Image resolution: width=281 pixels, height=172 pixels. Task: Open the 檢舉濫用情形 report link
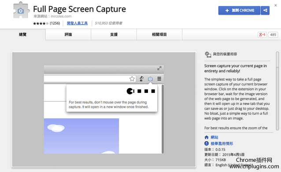(x=222, y=143)
